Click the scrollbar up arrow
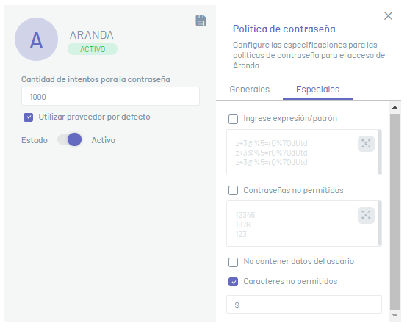Screen dimensions: 407x328 click(395, 107)
